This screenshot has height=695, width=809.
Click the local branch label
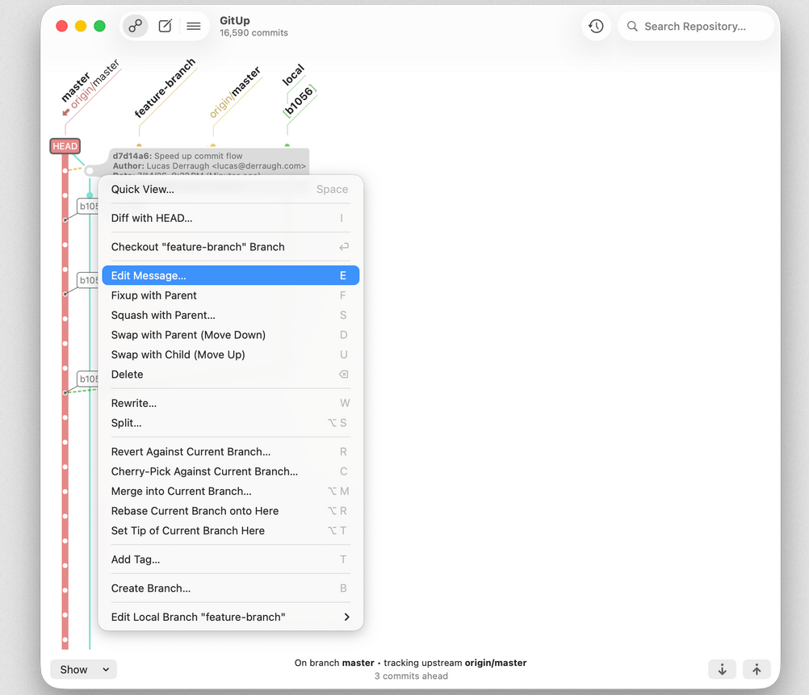click(x=294, y=75)
